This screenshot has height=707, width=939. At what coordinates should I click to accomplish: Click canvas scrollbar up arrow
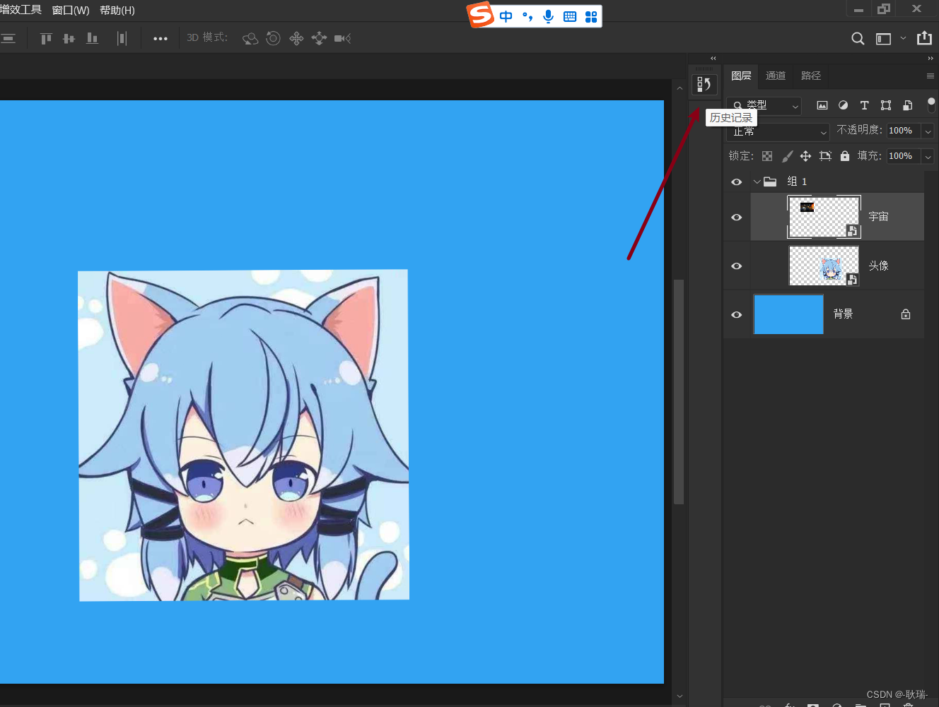coord(679,88)
